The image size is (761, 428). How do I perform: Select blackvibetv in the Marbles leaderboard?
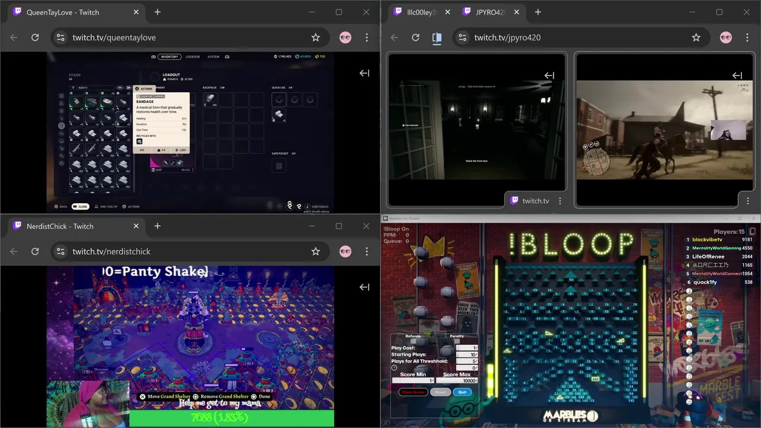coord(707,240)
